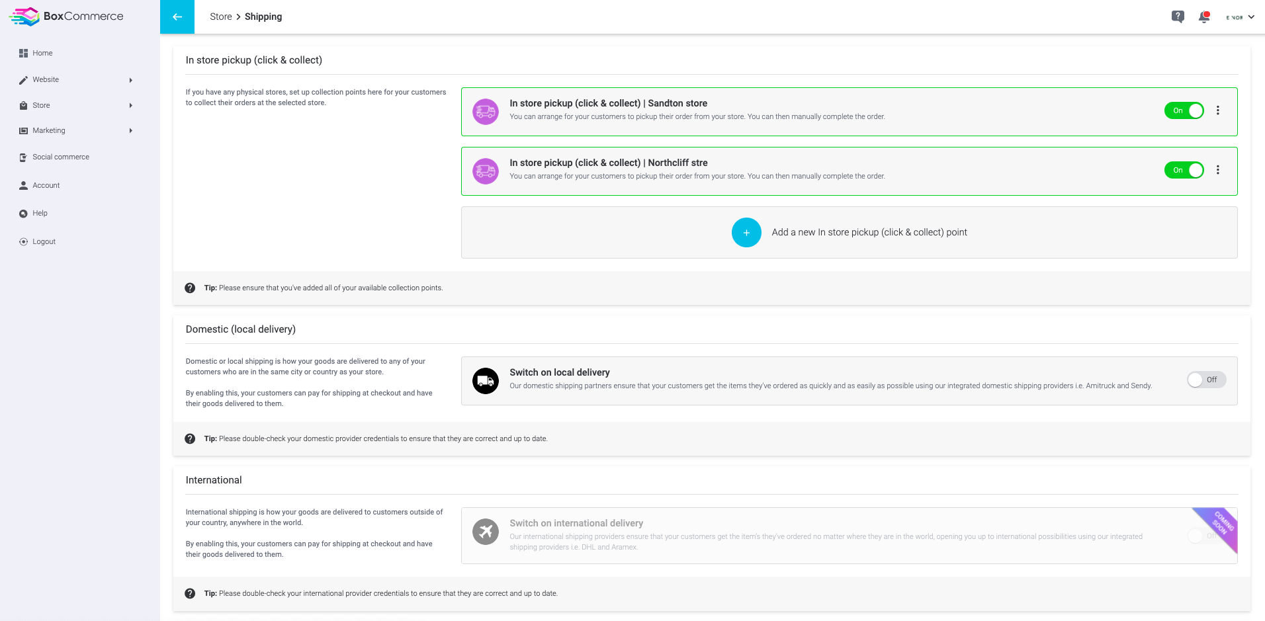Expand the Store sidebar submenu
This screenshot has height=621, width=1265.
click(76, 105)
